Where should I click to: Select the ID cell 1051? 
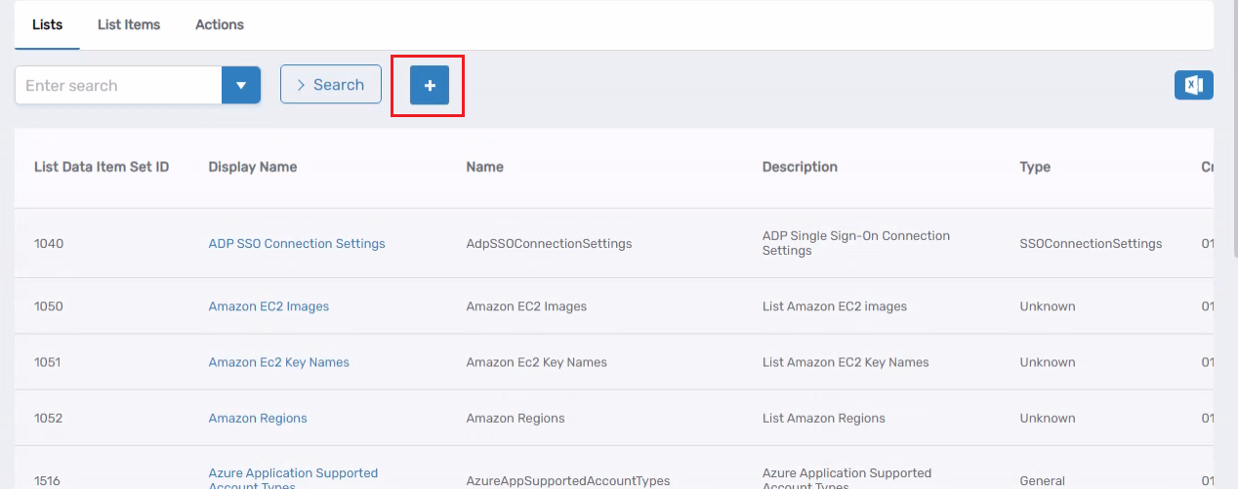point(48,362)
